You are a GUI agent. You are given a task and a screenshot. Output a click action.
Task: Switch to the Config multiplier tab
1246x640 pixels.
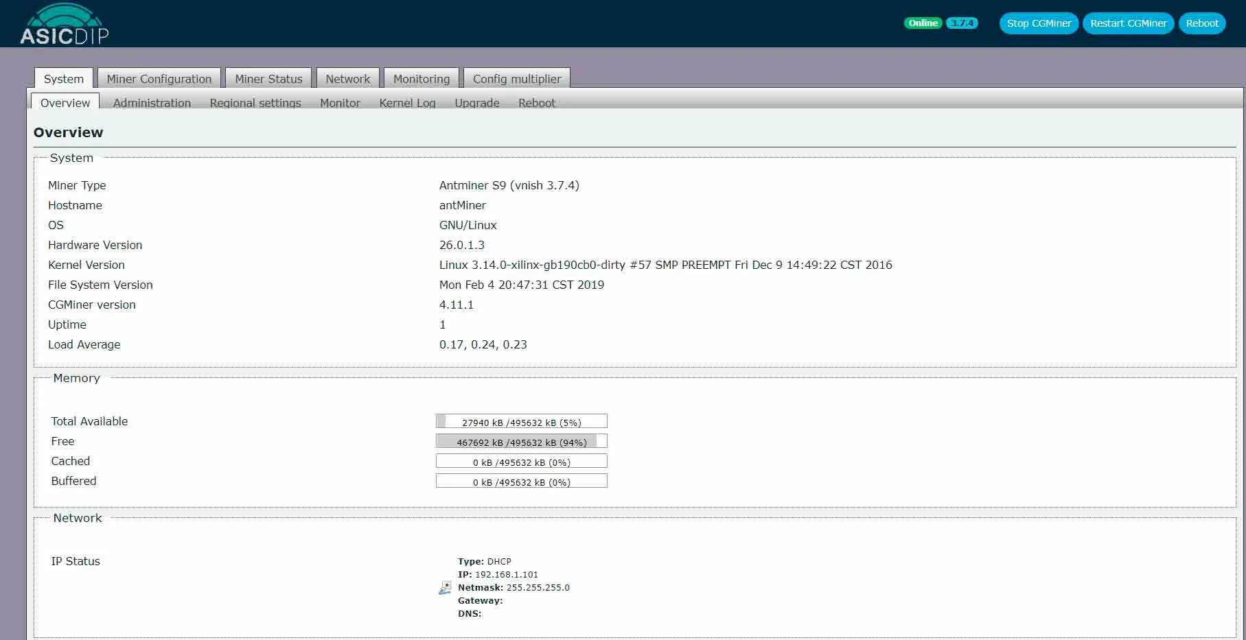click(x=516, y=79)
